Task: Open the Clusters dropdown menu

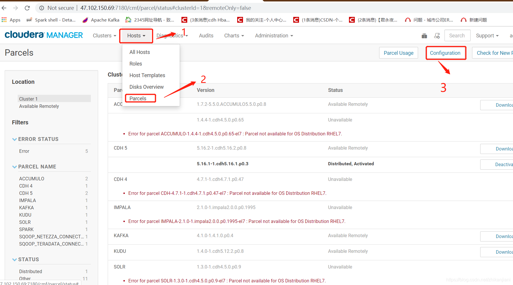Action: pos(105,36)
